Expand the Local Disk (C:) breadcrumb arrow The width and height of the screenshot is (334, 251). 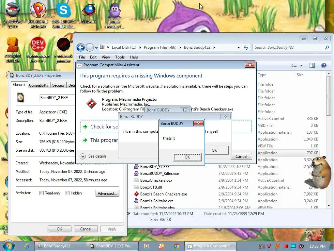[x=140, y=47]
